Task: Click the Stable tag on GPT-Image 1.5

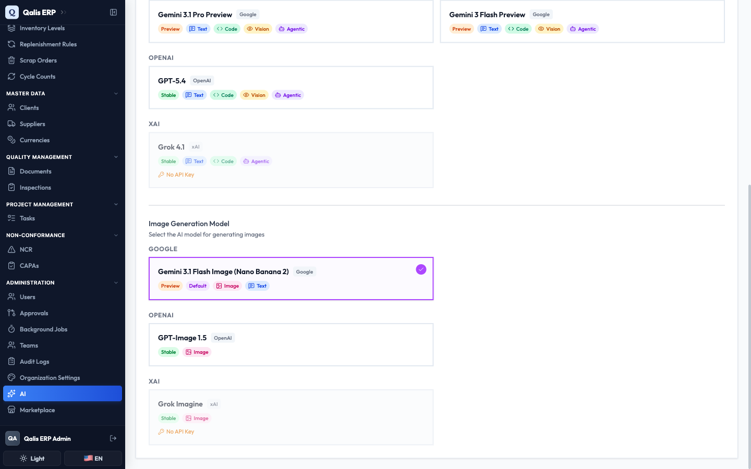Action: coord(168,352)
